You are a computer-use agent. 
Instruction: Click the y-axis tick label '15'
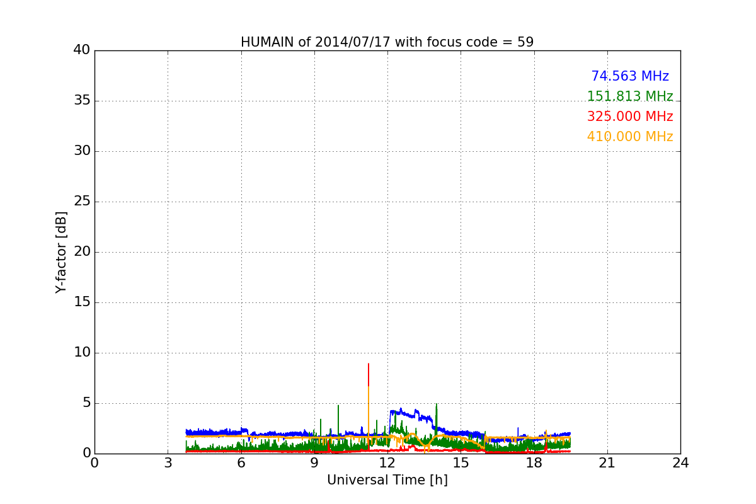[x=82, y=302]
